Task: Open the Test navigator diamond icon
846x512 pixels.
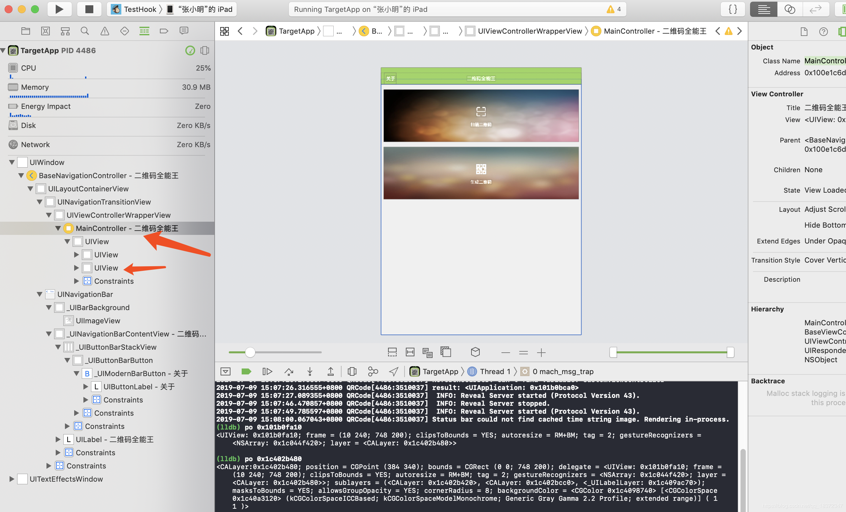Action: [125, 31]
